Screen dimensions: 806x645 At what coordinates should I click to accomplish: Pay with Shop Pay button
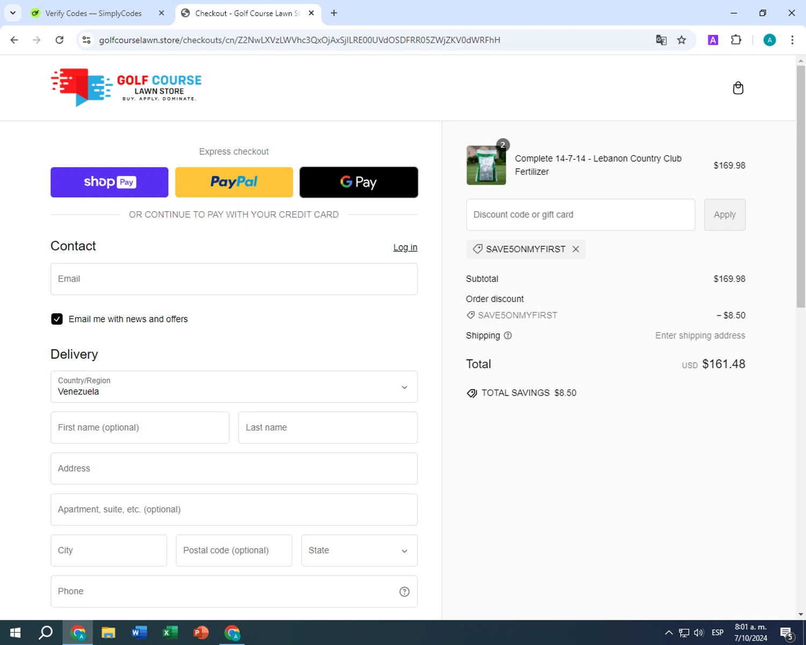pyautogui.click(x=109, y=182)
